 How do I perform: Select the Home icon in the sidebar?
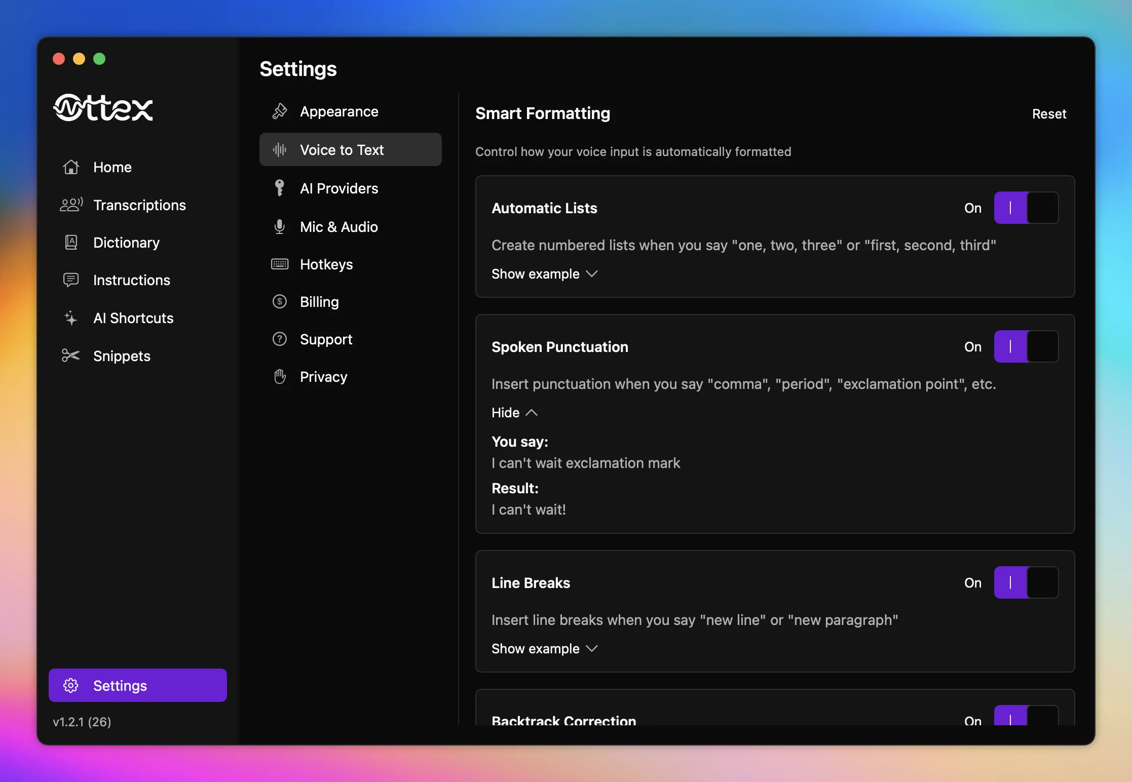(x=71, y=167)
